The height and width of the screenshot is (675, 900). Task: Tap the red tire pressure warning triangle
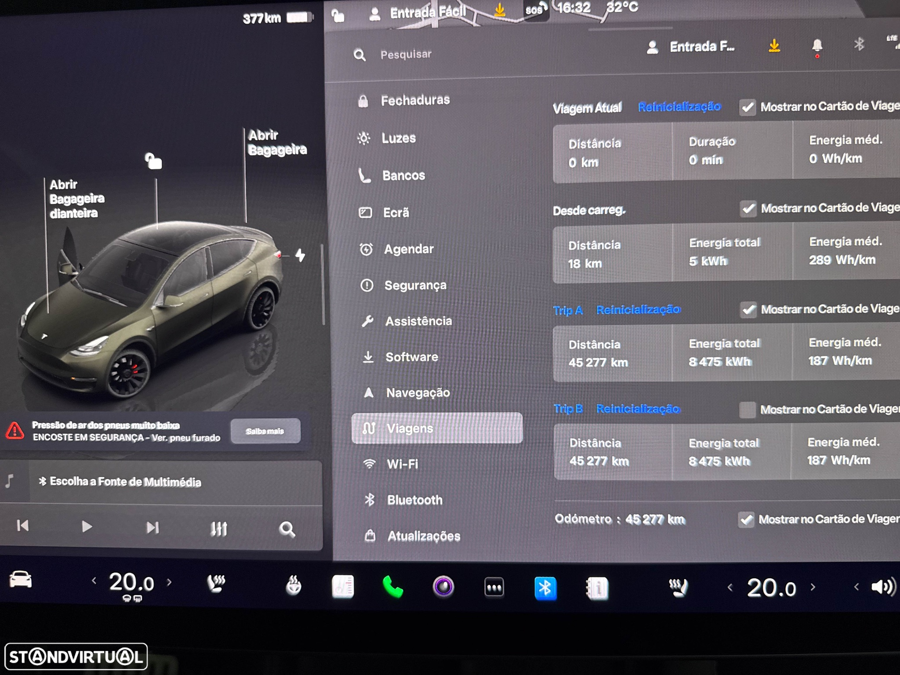[x=15, y=431]
